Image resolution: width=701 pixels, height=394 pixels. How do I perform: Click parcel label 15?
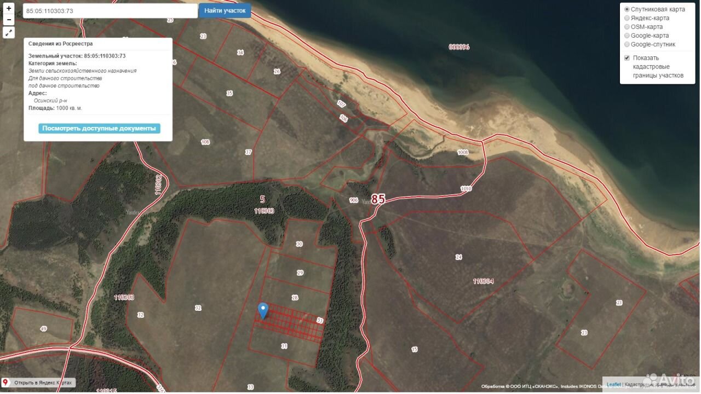[x=415, y=349]
